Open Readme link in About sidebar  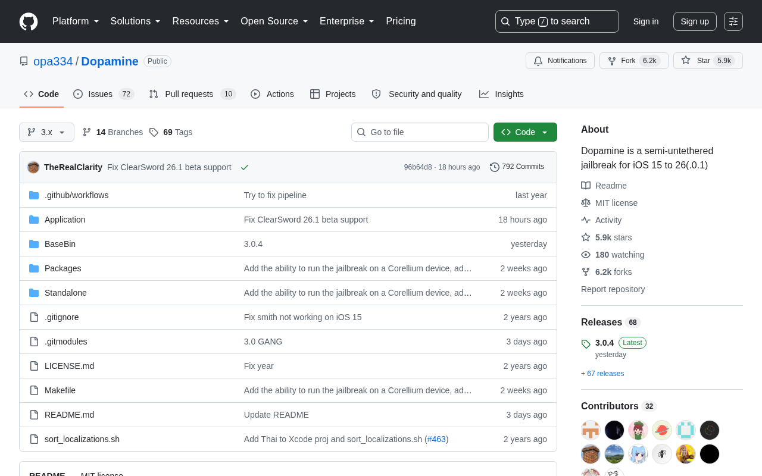pos(604,186)
